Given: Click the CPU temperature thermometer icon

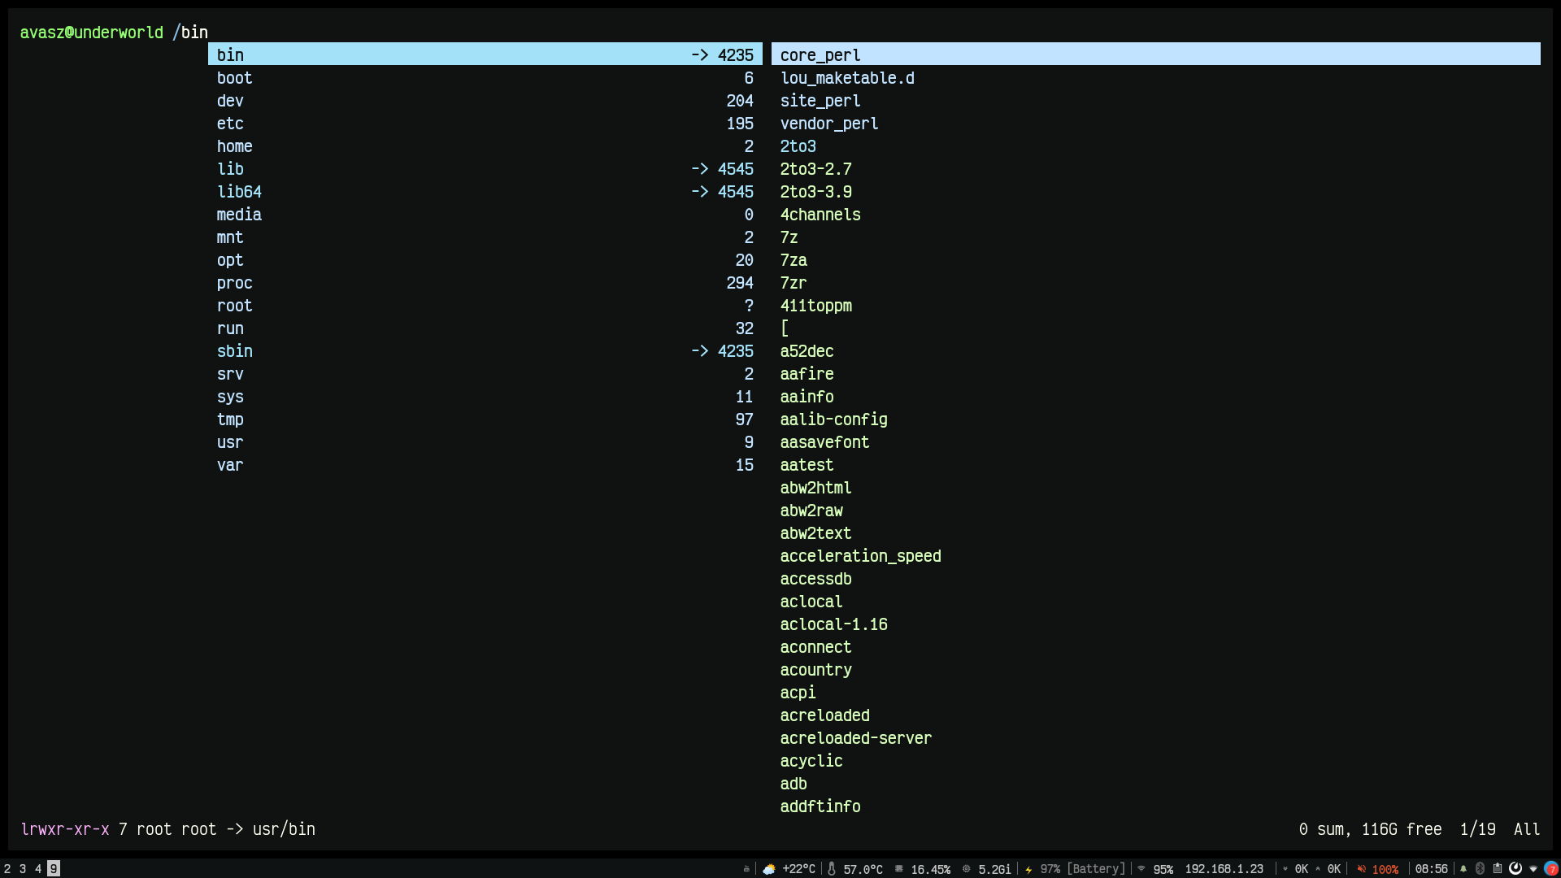Looking at the screenshot, I should point(831,869).
